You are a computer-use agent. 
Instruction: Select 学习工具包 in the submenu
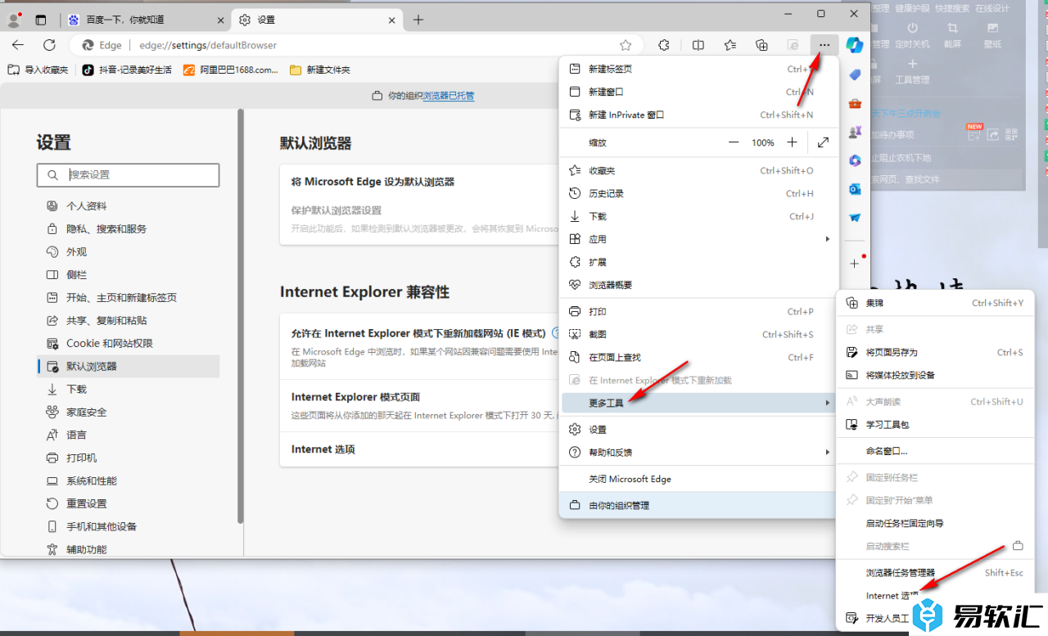click(x=935, y=424)
